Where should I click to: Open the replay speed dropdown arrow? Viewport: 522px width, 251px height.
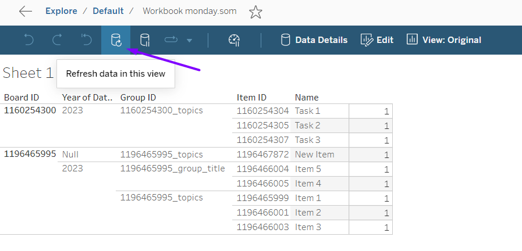[189, 41]
